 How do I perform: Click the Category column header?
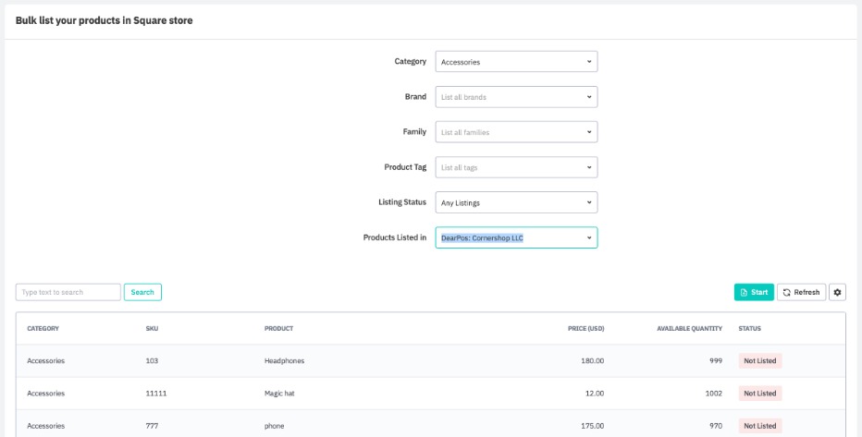click(x=43, y=328)
